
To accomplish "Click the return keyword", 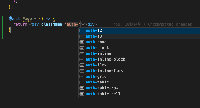I will [20, 24].
